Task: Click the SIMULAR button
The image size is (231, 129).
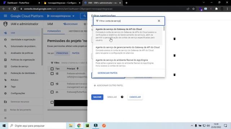Action: click(112, 97)
